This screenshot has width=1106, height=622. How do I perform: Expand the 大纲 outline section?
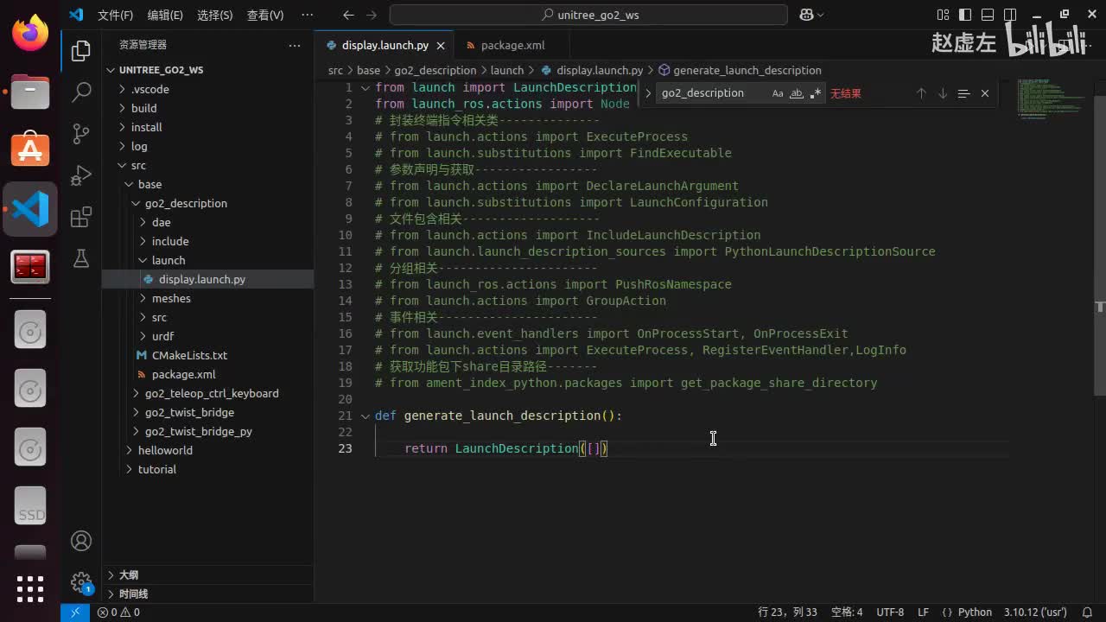click(128, 574)
